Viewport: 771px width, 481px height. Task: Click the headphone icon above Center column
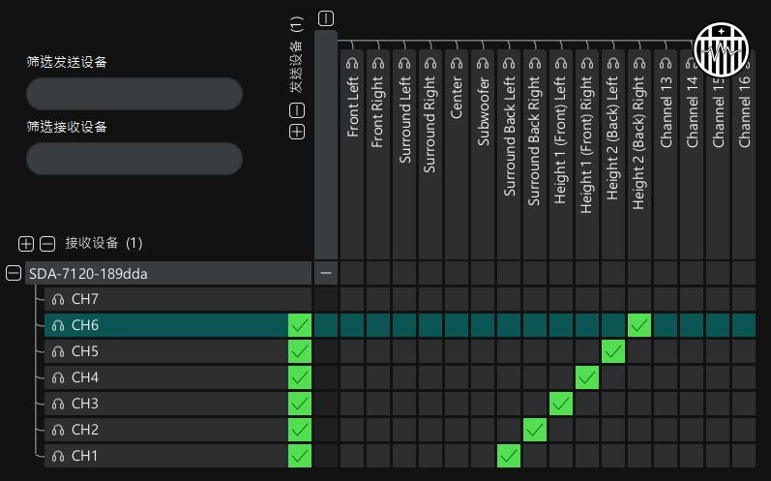coord(457,62)
